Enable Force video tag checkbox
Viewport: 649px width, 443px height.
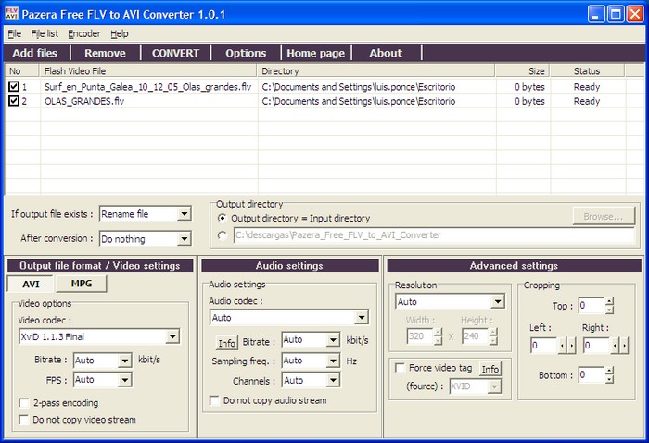click(401, 368)
